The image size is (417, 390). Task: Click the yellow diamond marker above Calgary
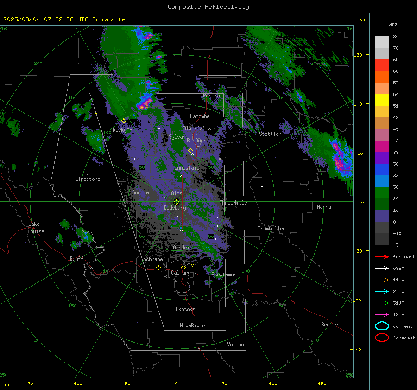point(183,267)
